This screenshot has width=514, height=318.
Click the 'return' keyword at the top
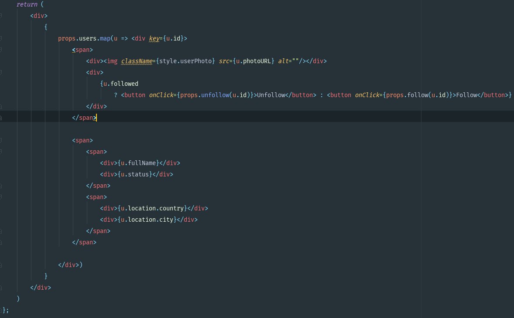point(27,5)
